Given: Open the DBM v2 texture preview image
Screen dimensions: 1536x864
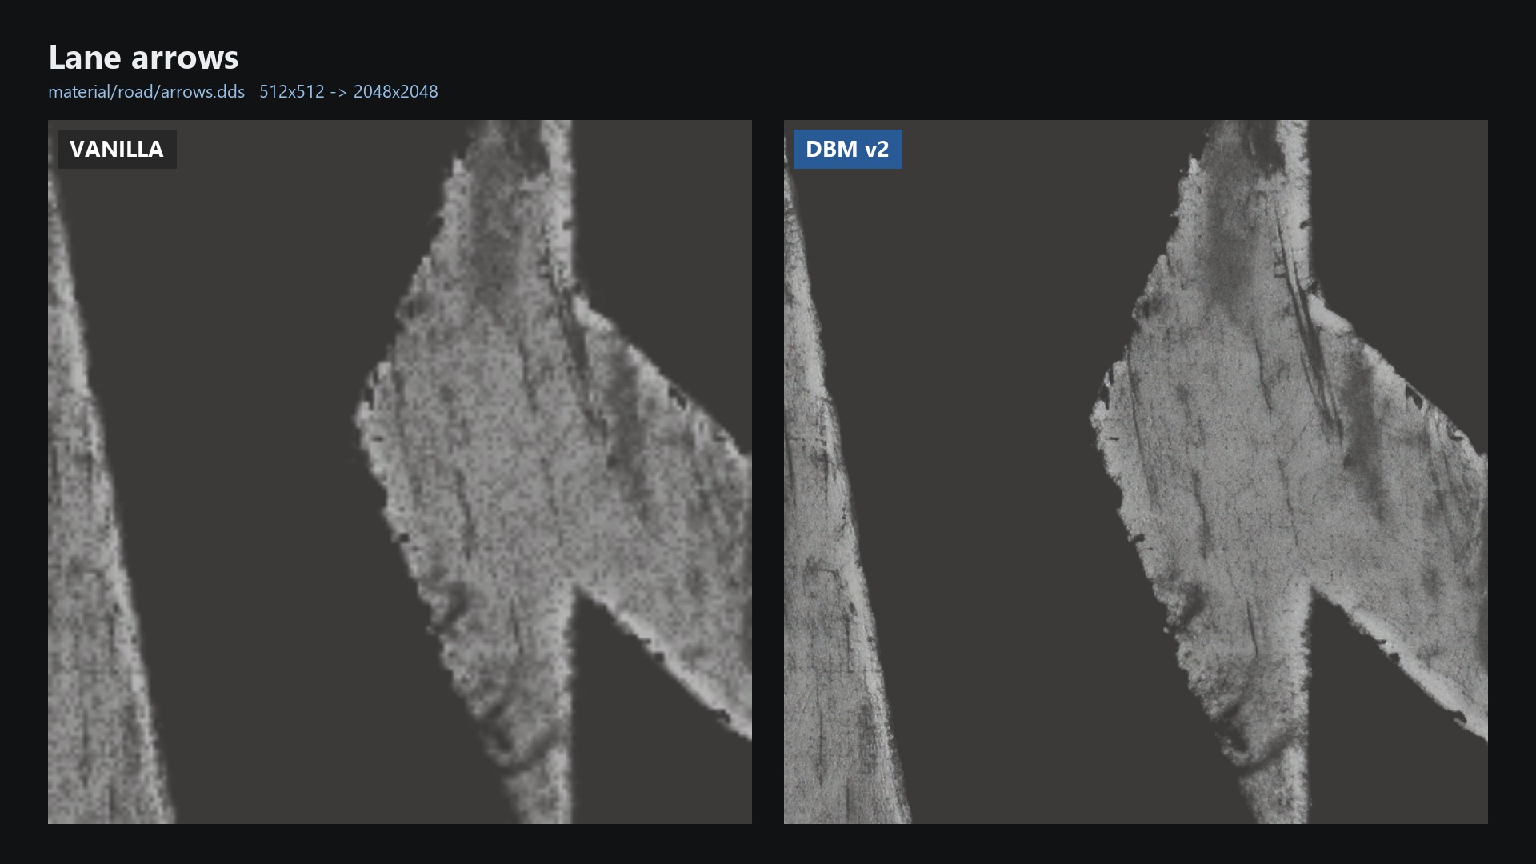Looking at the screenshot, I should [1136, 472].
